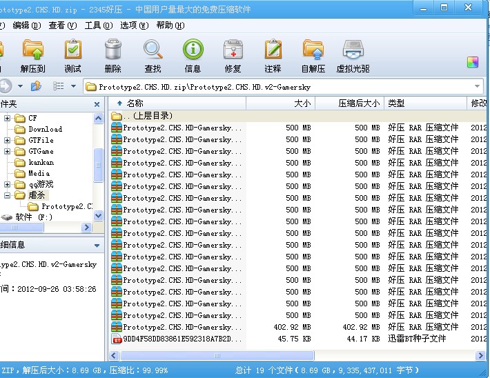Open the 工具(O) menu

(x=99, y=26)
